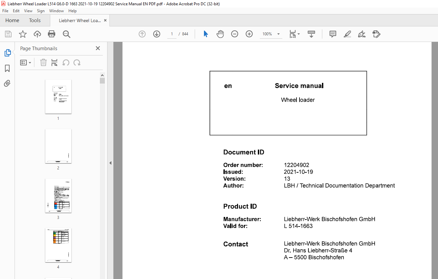Viewport: 438px width, 279px height.
Task: Open the File menu
Action: pos(5,11)
